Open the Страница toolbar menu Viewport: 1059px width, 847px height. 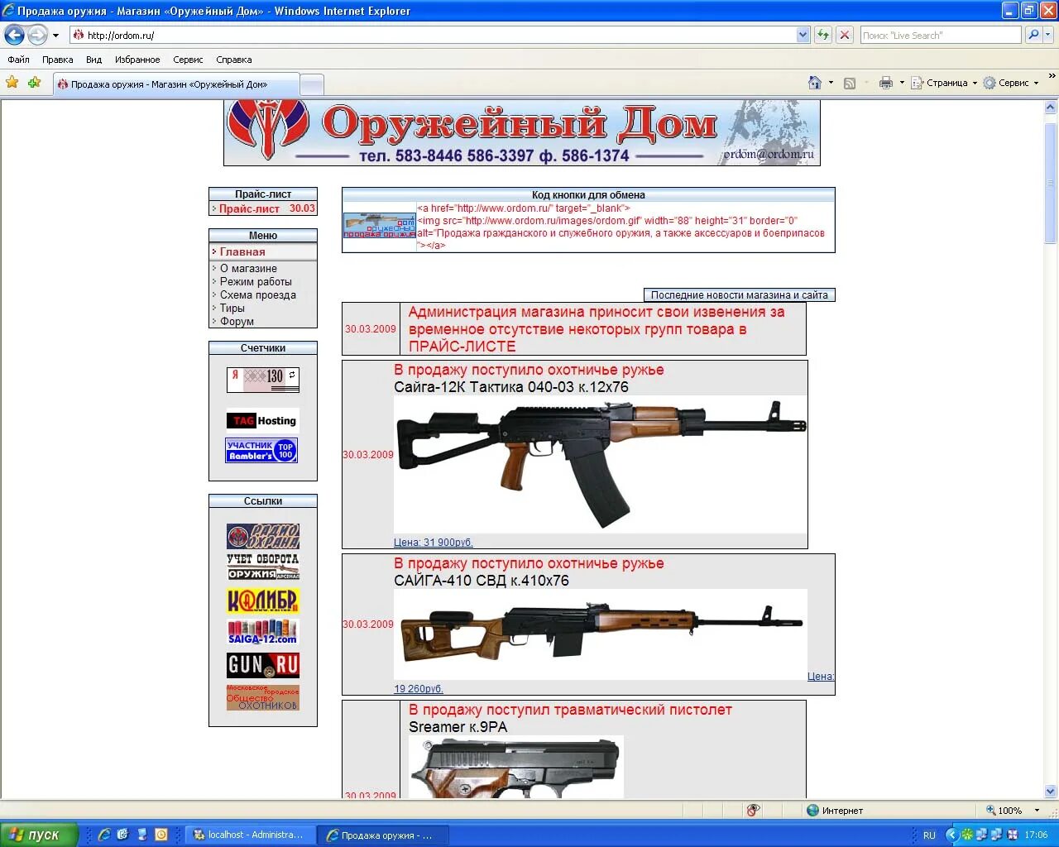click(944, 83)
